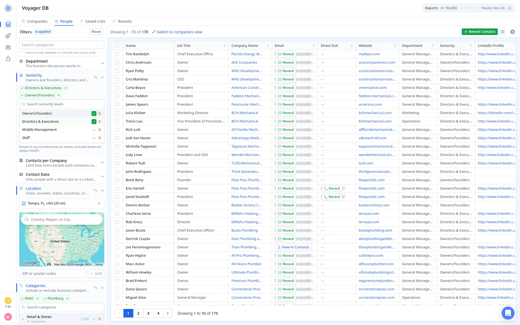
Task: Collapse the Seniority filter section
Action: (x=102, y=77)
